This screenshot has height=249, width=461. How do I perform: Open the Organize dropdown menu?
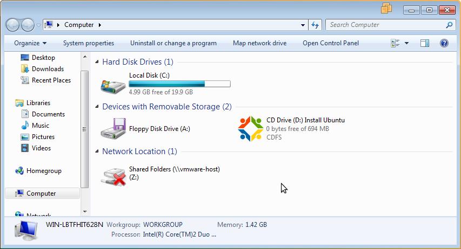click(x=30, y=43)
